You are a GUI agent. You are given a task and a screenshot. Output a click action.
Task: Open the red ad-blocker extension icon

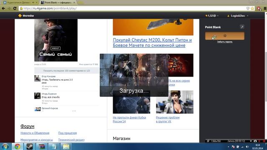[x=259, y=8]
